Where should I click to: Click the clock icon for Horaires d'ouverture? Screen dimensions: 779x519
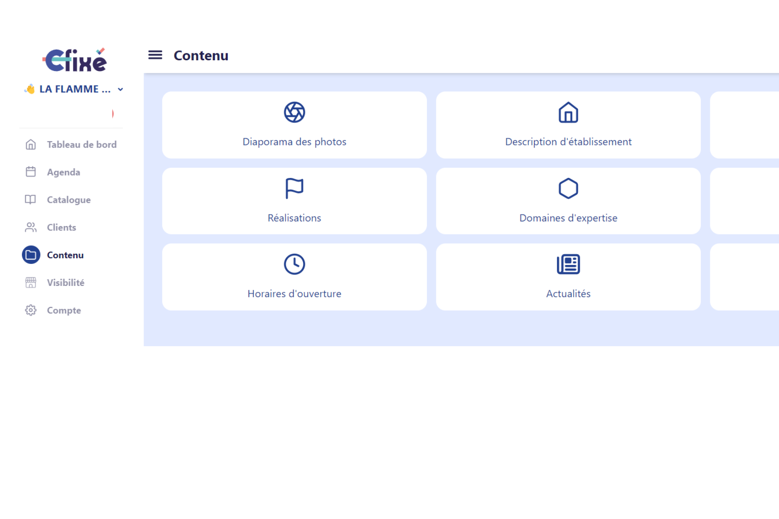(294, 264)
